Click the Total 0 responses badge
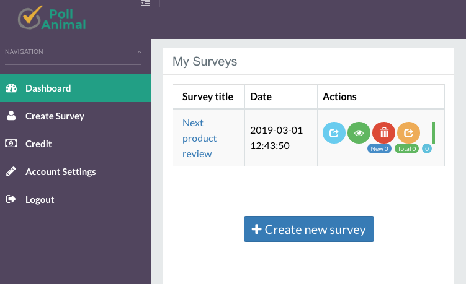Screen dimensions: 466x284 point(406,149)
